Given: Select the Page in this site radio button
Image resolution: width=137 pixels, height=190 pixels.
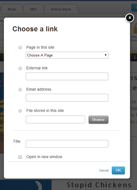Looking at the screenshot, I should [x=20, y=48].
